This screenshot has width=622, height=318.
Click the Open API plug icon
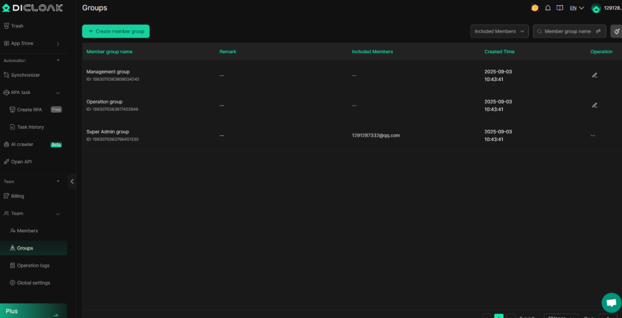pos(6,162)
